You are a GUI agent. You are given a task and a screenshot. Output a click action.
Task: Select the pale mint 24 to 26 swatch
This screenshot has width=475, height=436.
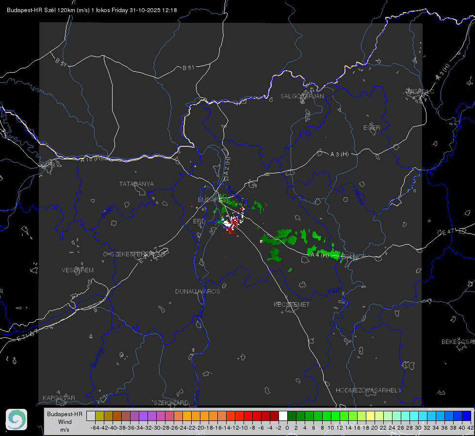(x=396, y=416)
